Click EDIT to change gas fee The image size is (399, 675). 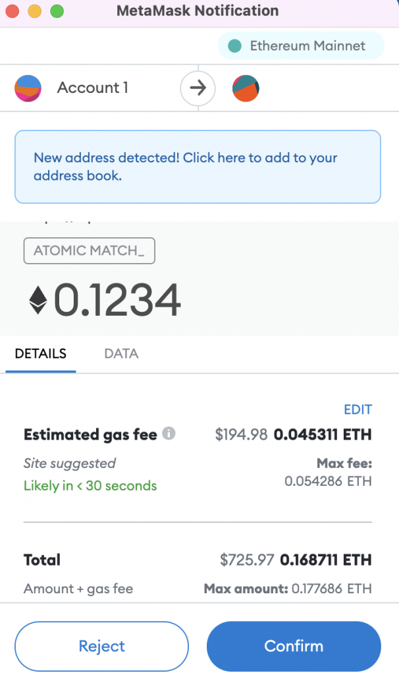[x=358, y=409]
